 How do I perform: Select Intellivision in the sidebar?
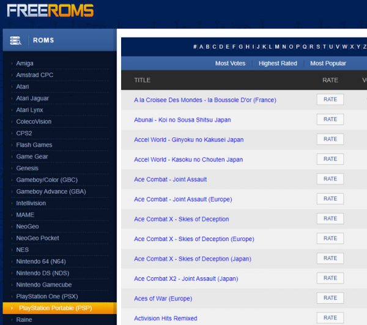click(x=31, y=203)
